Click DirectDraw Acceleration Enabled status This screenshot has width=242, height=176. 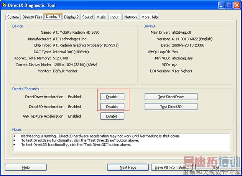pos(74,97)
